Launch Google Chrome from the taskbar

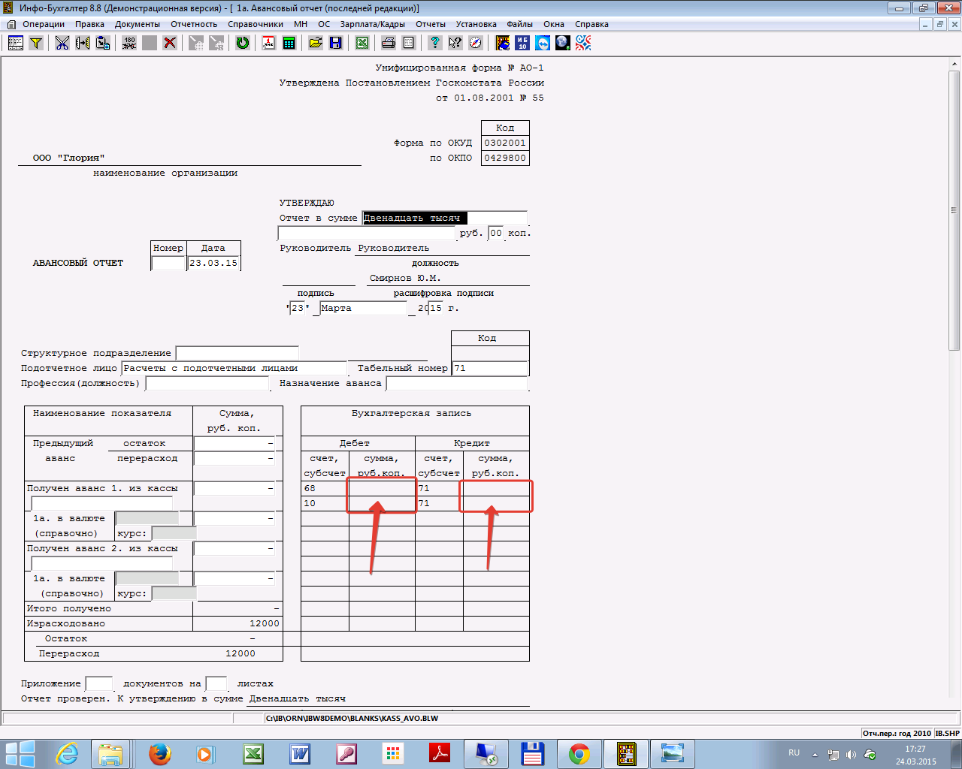click(579, 753)
